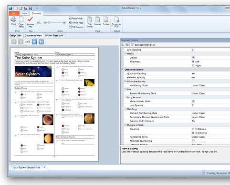Go to the previous page
This screenshot has width=230, height=185.
[21, 42]
